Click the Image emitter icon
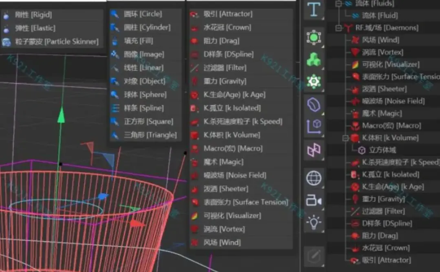 pyautogui.click(x=115, y=54)
